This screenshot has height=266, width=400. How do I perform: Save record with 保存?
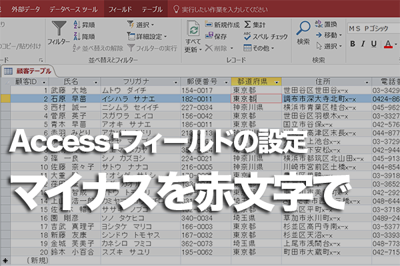[216, 37]
